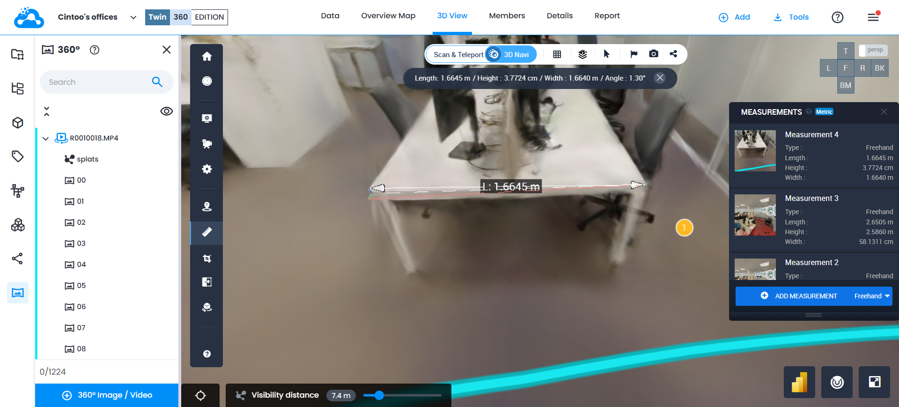Select the splats tree item
The height and width of the screenshot is (407, 899).
81,159
